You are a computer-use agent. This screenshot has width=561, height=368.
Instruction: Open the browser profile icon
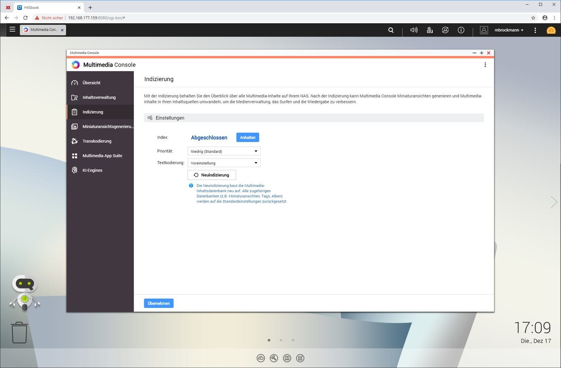(545, 18)
